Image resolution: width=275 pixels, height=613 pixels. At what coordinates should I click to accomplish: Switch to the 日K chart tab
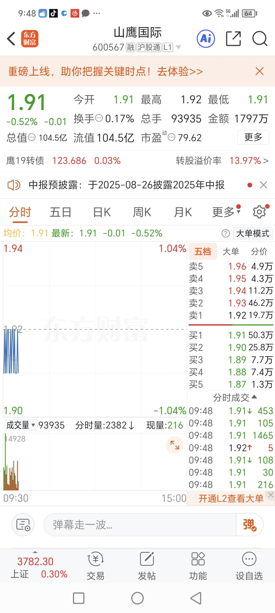[102, 213]
